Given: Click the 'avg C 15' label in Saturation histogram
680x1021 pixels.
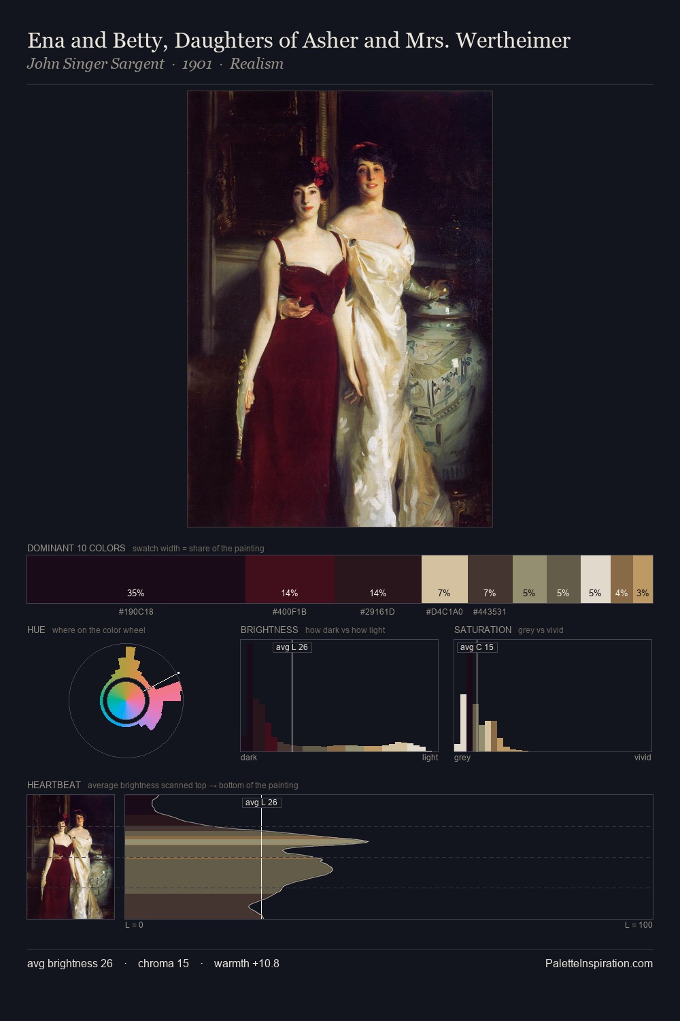Looking at the screenshot, I should [x=477, y=647].
